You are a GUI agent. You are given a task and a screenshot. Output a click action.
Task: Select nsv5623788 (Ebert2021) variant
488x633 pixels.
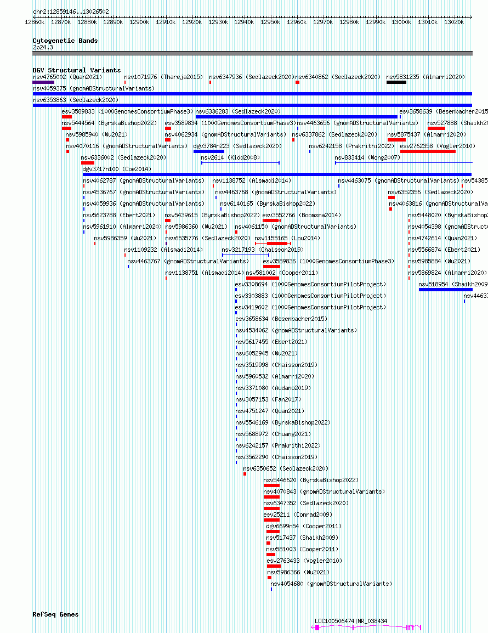[119, 215]
